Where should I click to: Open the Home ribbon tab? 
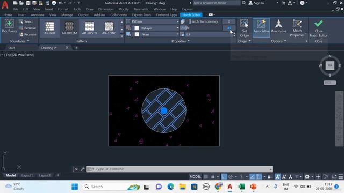pyautogui.click(x=8, y=15)
